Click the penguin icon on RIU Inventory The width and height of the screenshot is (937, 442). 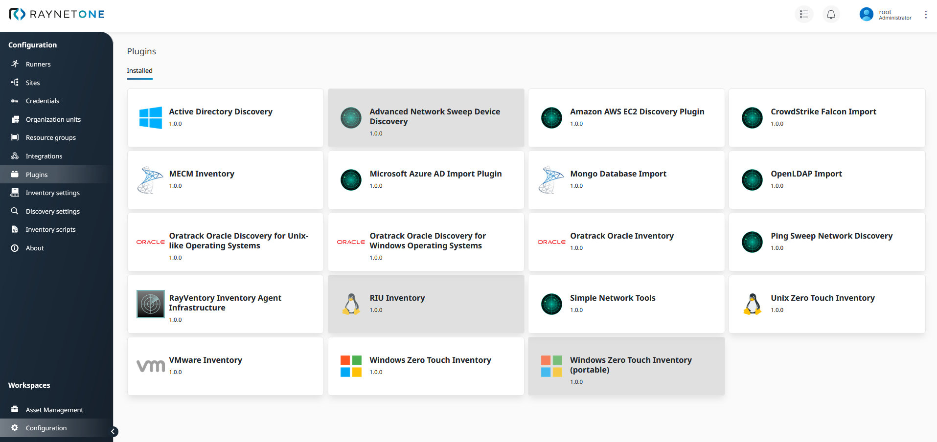click(351, 304)
